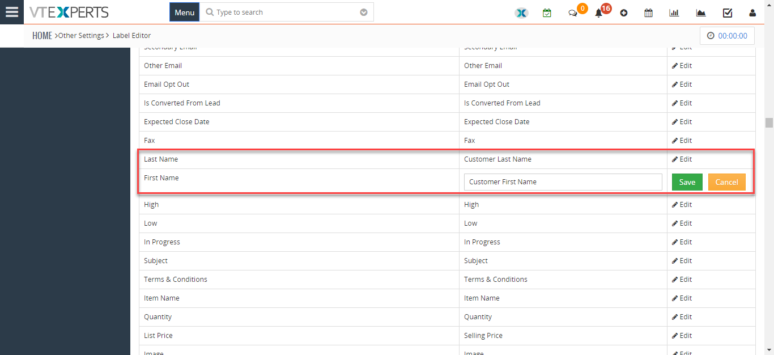Select the Customer Last Name value
The image size is (774, 355).
pyautogui.click(x=497, y=159)
